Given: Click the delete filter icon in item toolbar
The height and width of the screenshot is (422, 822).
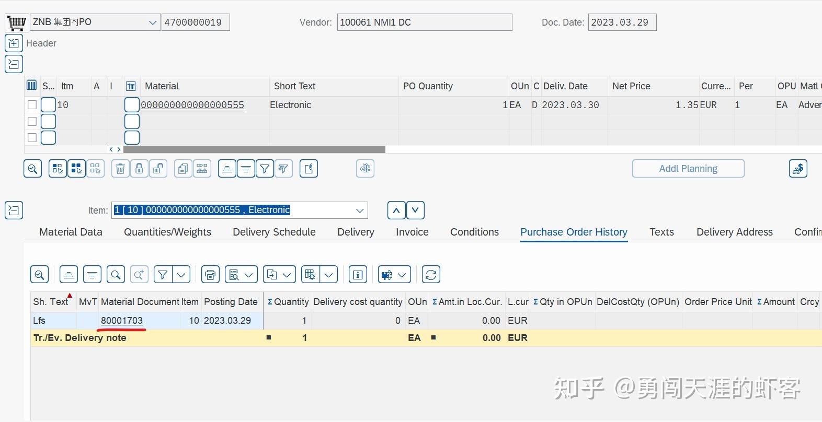Looking at the screenshot, I should click(283, 169).
